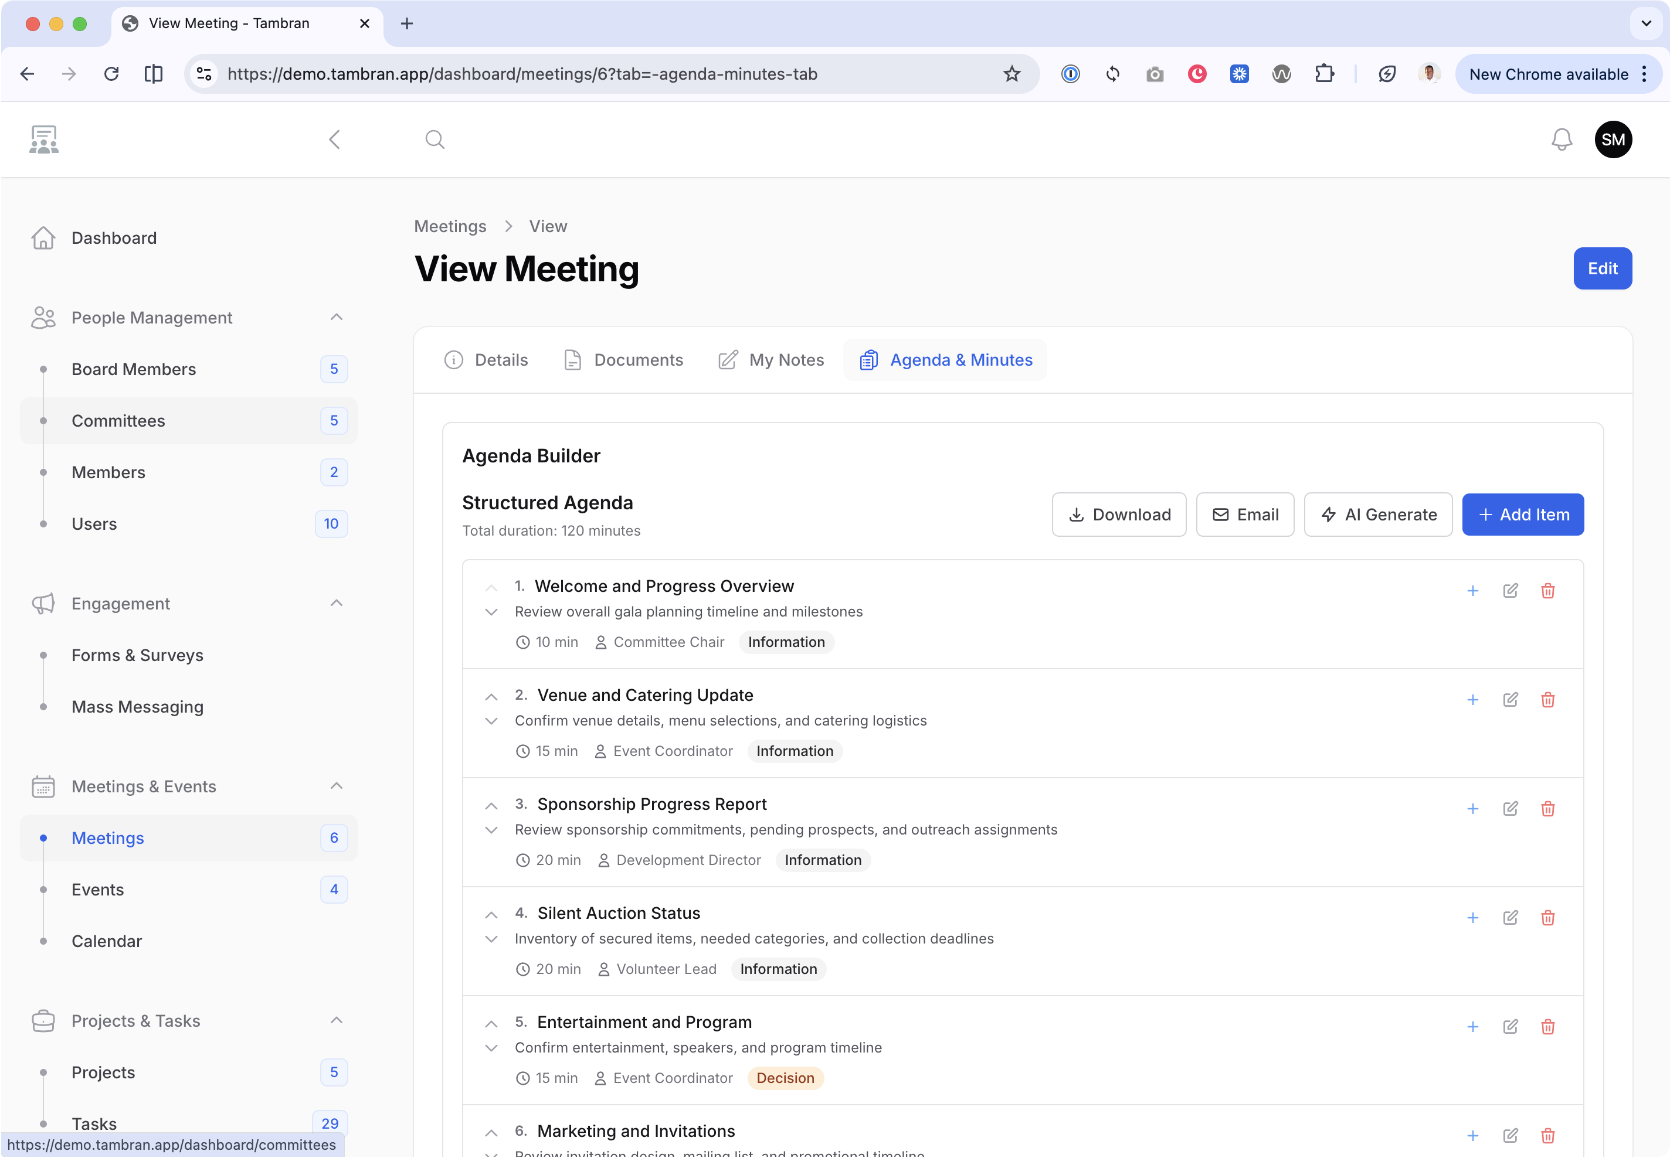Collapse the People Management sidebar section
Image resolution: width=1670 pixels, height=1158 pixels.
[335, 317]
